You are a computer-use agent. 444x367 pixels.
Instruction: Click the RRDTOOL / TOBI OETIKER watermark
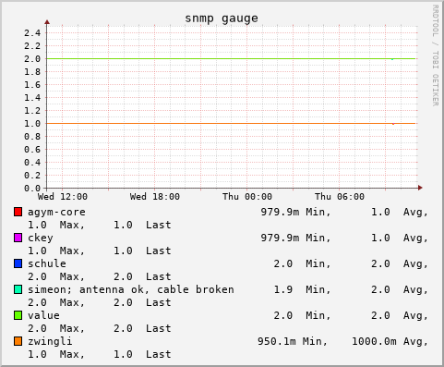435,55
